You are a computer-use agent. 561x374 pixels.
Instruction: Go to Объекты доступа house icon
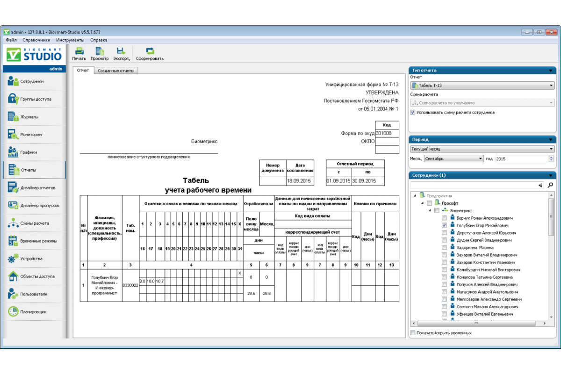pyautogui.click(x=13, y=277)
